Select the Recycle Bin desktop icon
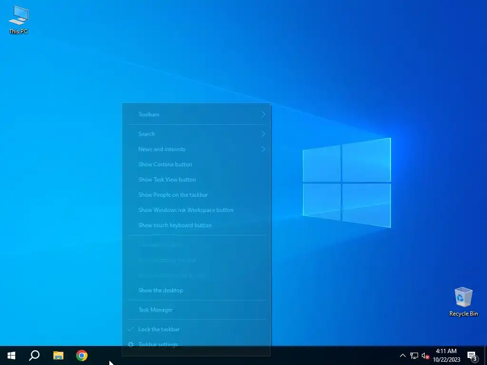The image size is (487, 365). [463, 302]
